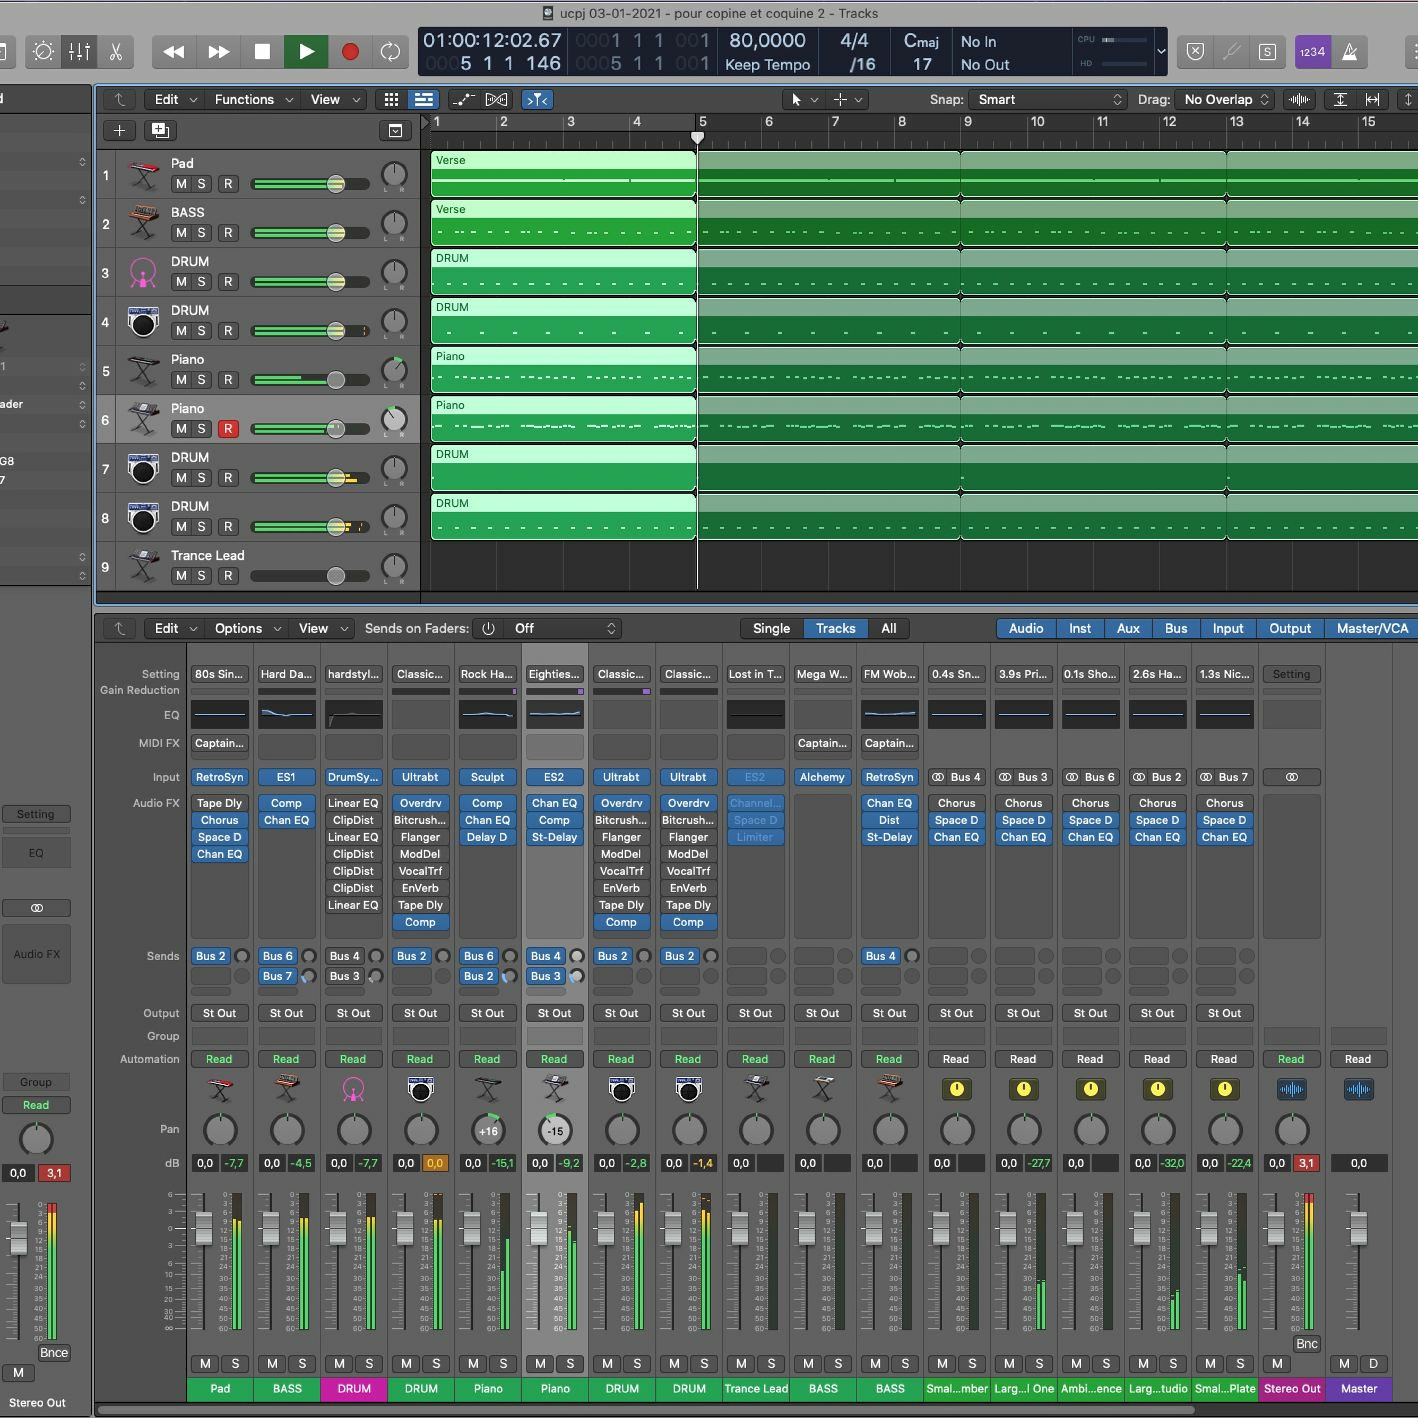Add new track with plus button
This screenshot has width=1418, height=1418.
(x=119, y=130)
